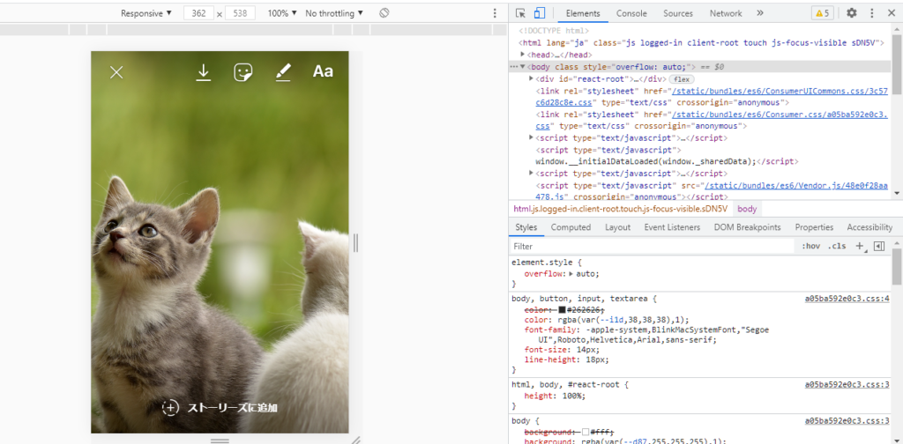Switch to the Elements tab

coord(583,13)
